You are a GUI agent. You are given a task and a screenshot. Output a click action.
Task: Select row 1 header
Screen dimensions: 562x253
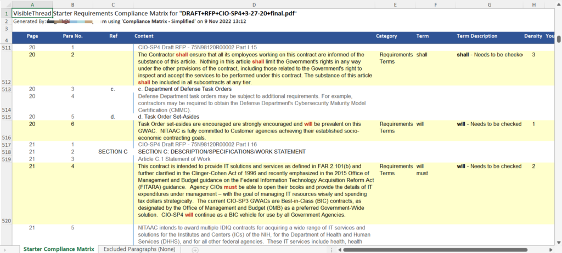(x=5, y=13)
